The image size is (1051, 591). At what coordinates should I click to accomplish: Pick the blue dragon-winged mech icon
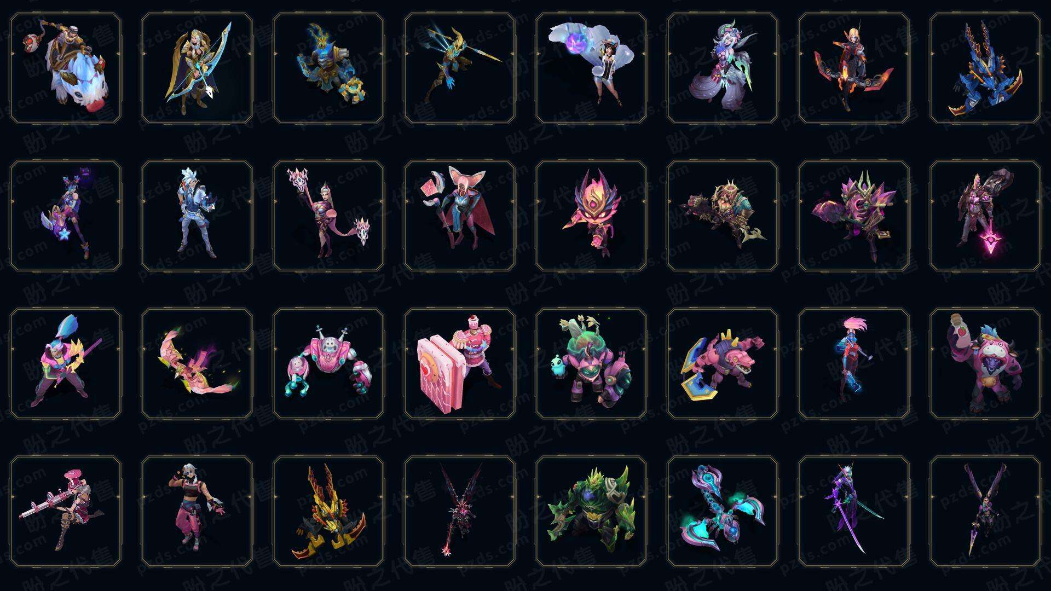tap(985, 68)
